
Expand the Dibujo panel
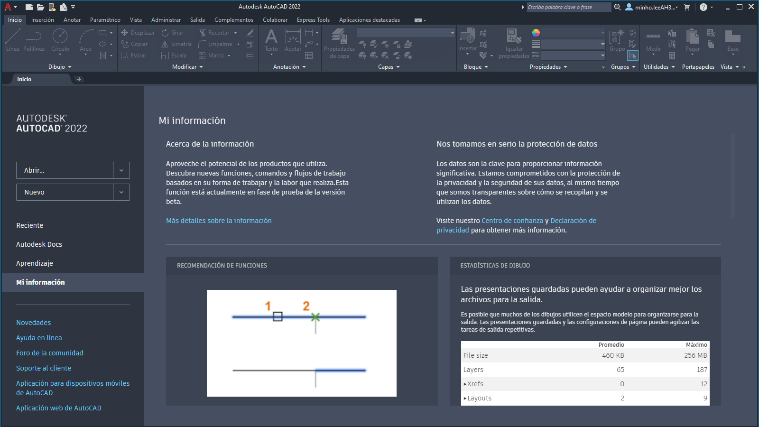tap(60, 67)
